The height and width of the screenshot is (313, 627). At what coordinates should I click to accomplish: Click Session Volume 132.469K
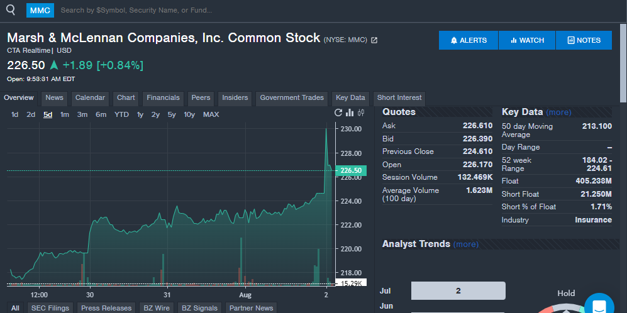coord(475,177)
